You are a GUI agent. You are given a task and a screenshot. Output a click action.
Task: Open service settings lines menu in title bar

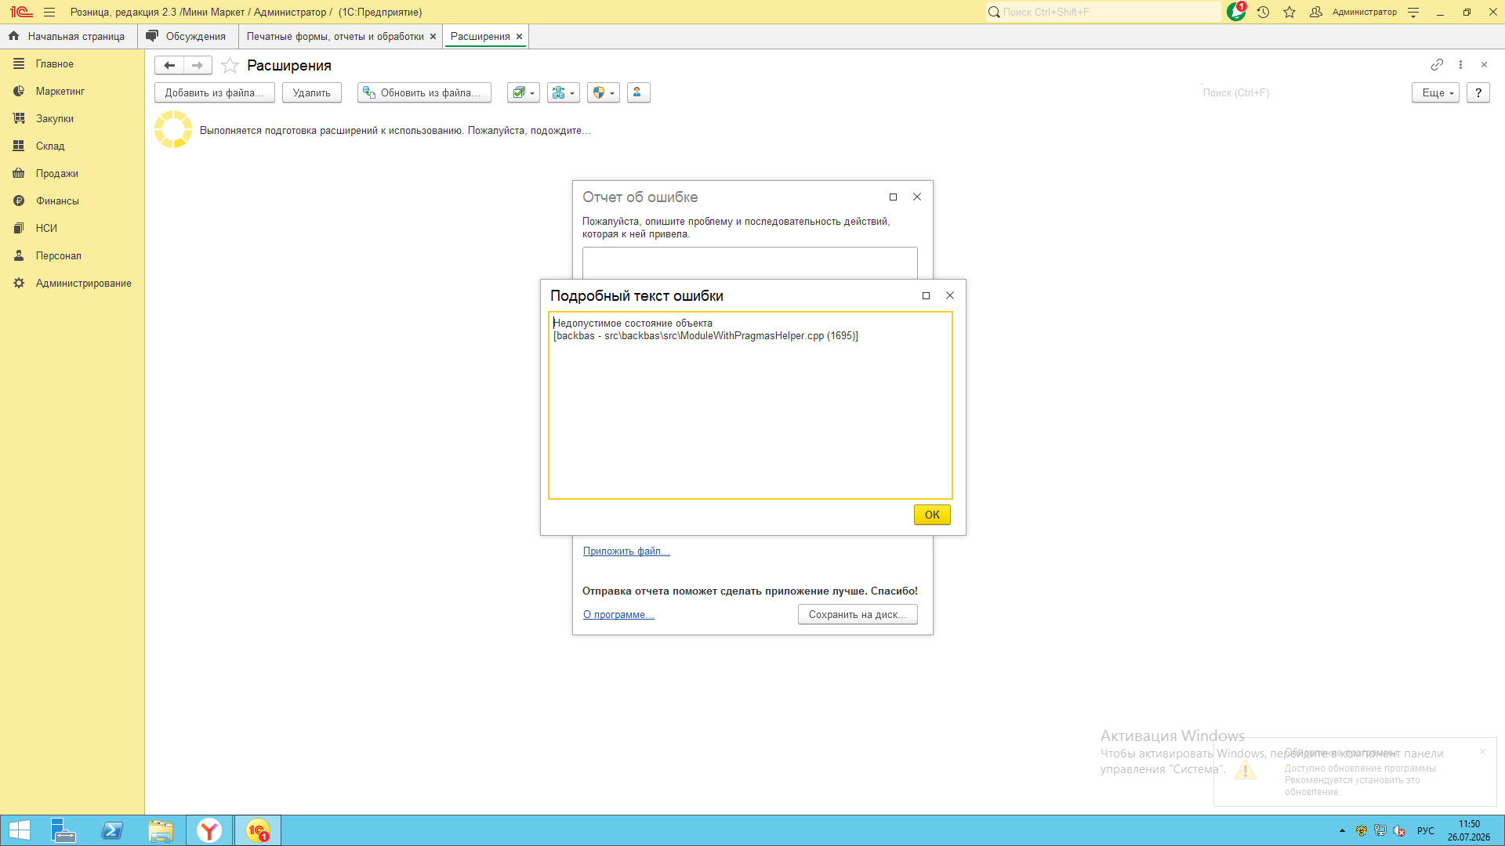[x=1413, y=12]
